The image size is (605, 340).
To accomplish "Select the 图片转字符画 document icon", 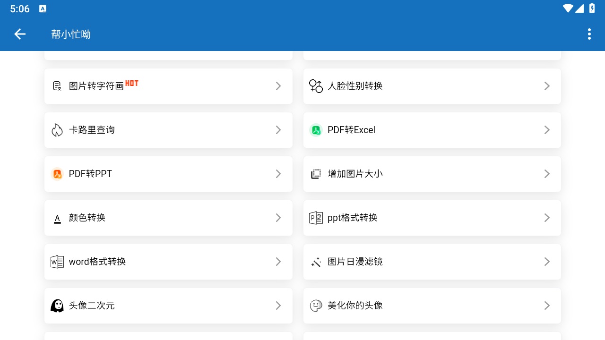I will pyautogui.click(x=57, y=86).
